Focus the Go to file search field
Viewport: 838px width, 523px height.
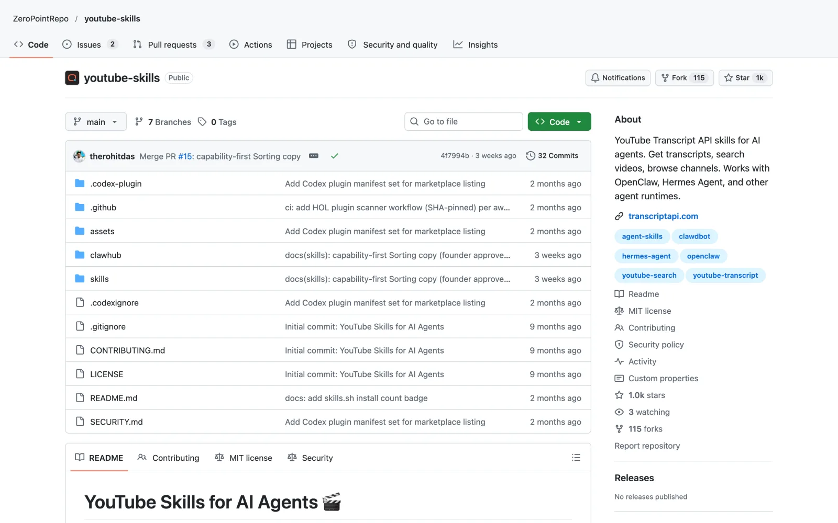464,121
